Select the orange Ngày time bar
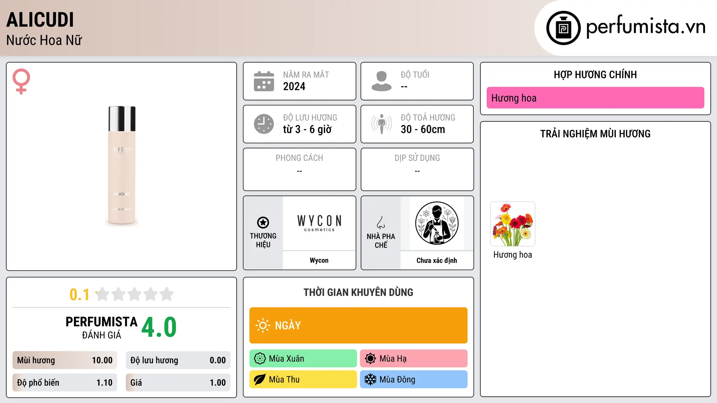This screenshot has height=403, width=717. click(x=358, y=325)
